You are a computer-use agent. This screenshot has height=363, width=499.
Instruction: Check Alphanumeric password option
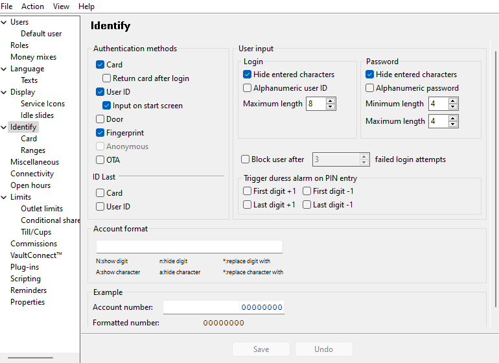point(370,88)
